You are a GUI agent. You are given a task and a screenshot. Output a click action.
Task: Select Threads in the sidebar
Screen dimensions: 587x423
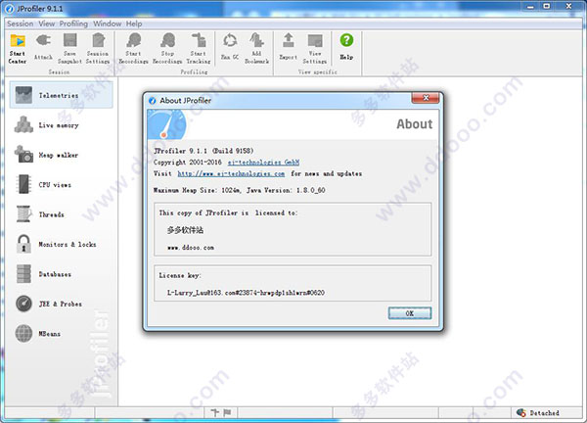point(61,214)
